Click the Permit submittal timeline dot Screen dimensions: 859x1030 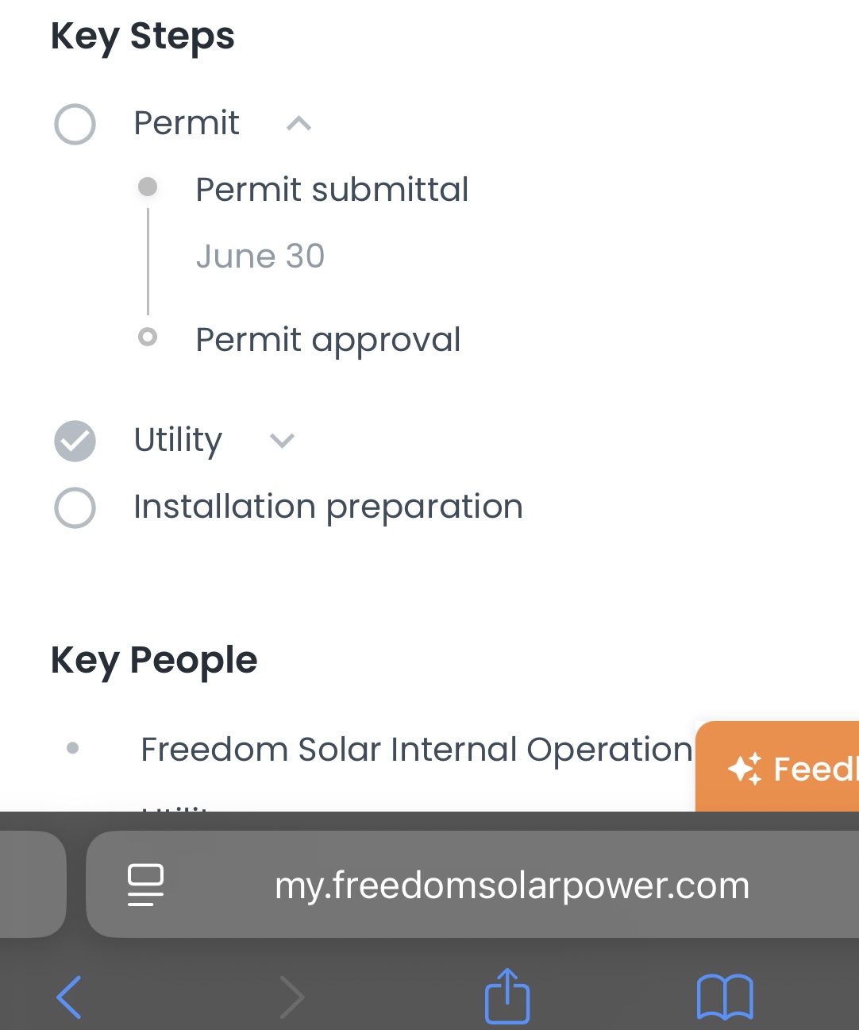click(x=148, y=187)
